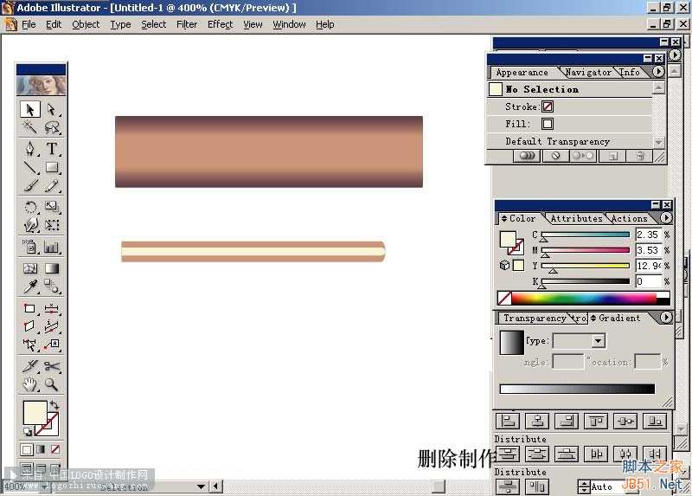Image resolution: width=692 pixels, height=496 pixels.
Task: Swap fill and stroke arrows icon
Action: [54, 404]
